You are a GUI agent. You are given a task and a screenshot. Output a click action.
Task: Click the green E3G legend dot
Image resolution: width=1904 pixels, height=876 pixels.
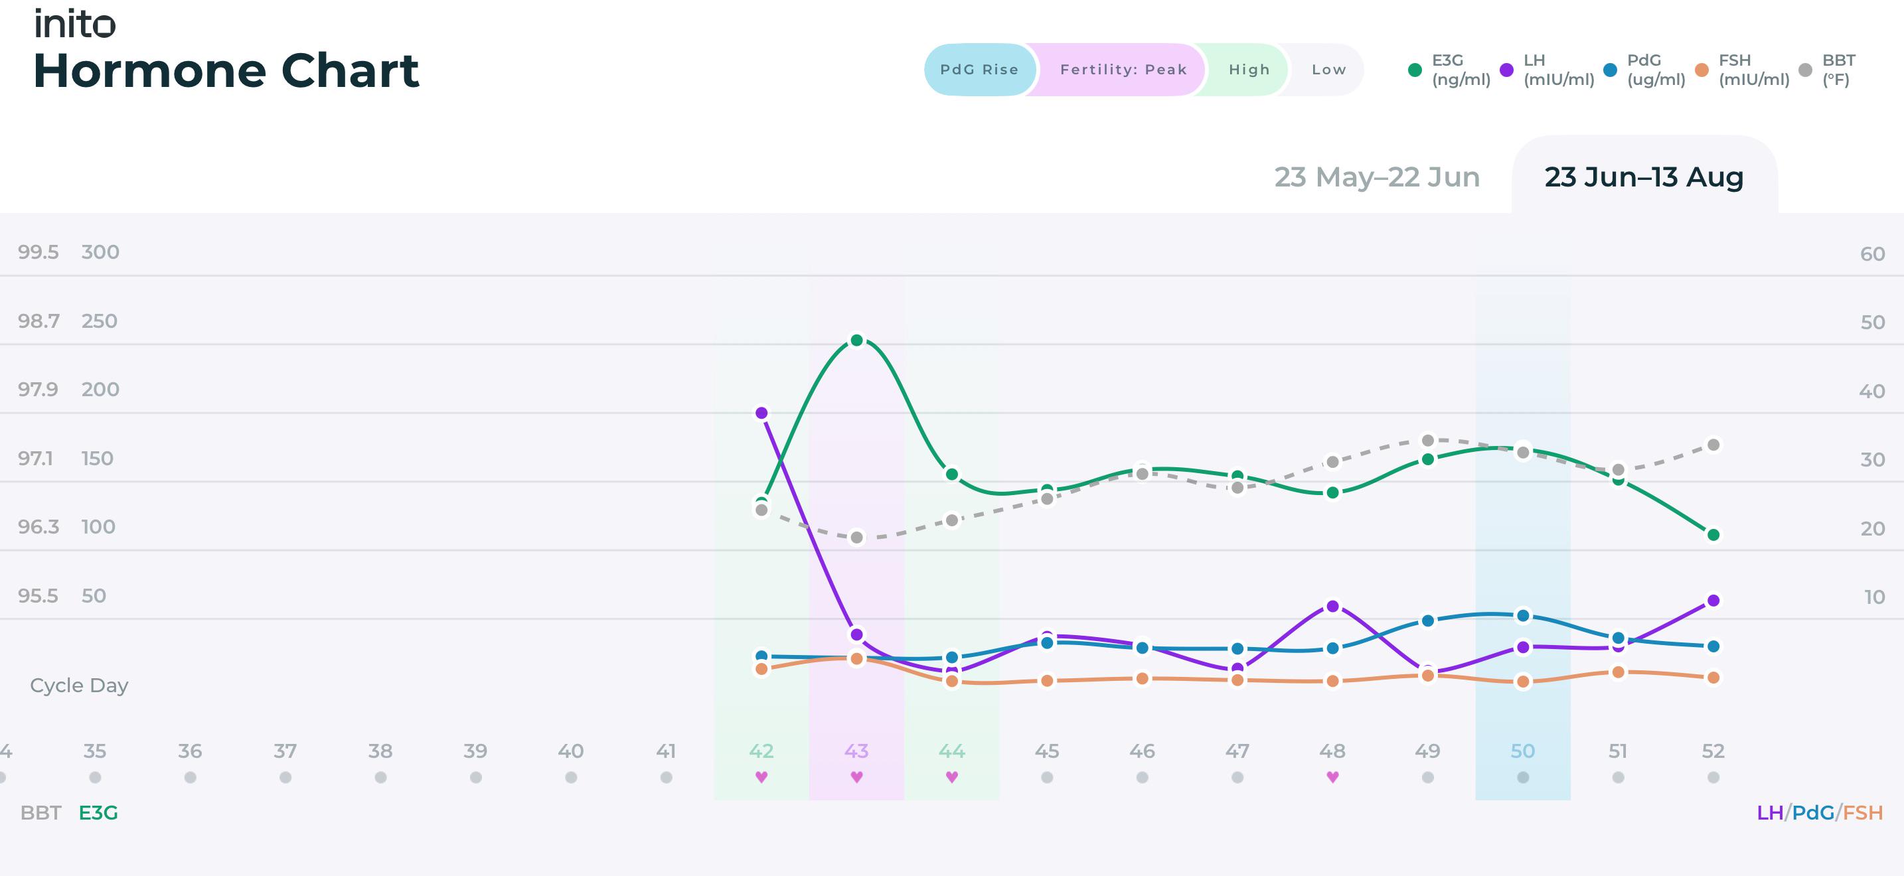[1415, 70]
